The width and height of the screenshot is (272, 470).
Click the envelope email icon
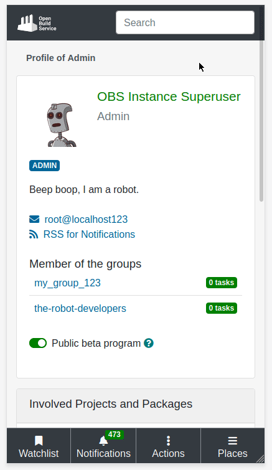pyautogui.click(x=34, y=219)
